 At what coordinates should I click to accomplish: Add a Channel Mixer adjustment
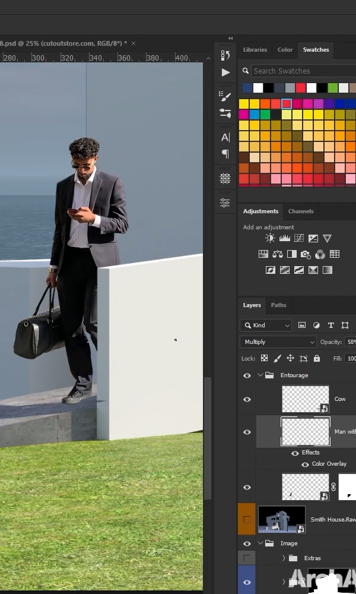(x=320, y=254)
